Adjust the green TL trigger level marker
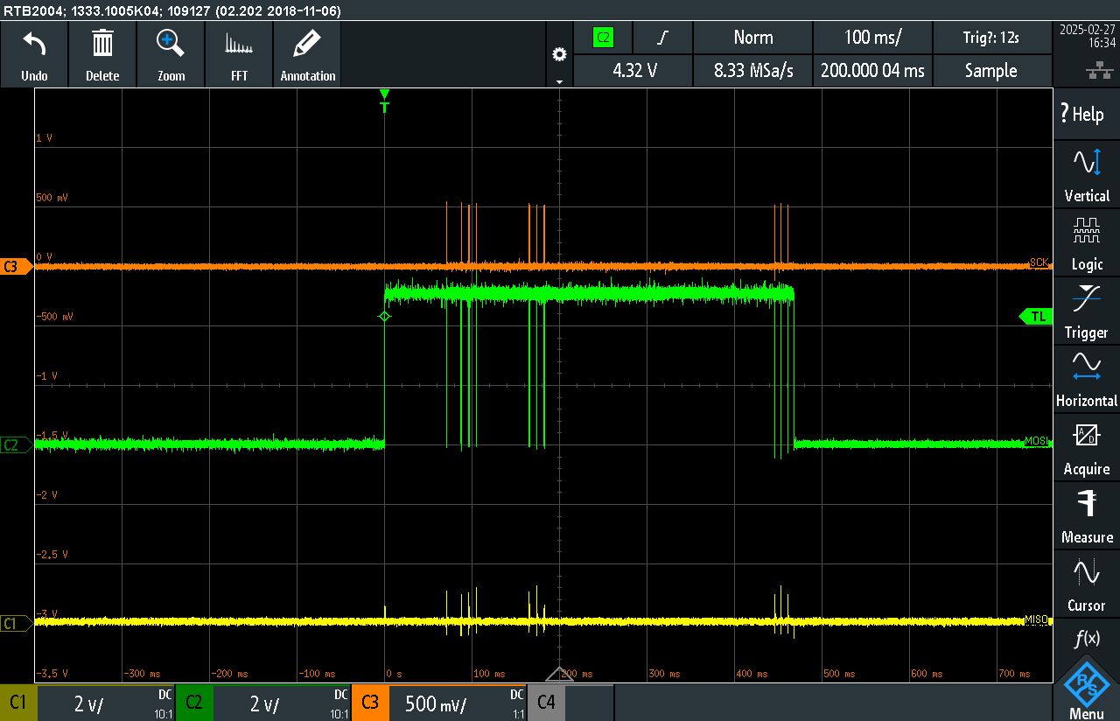Viewport: 1120px width, 721px height. [1036, 317]
